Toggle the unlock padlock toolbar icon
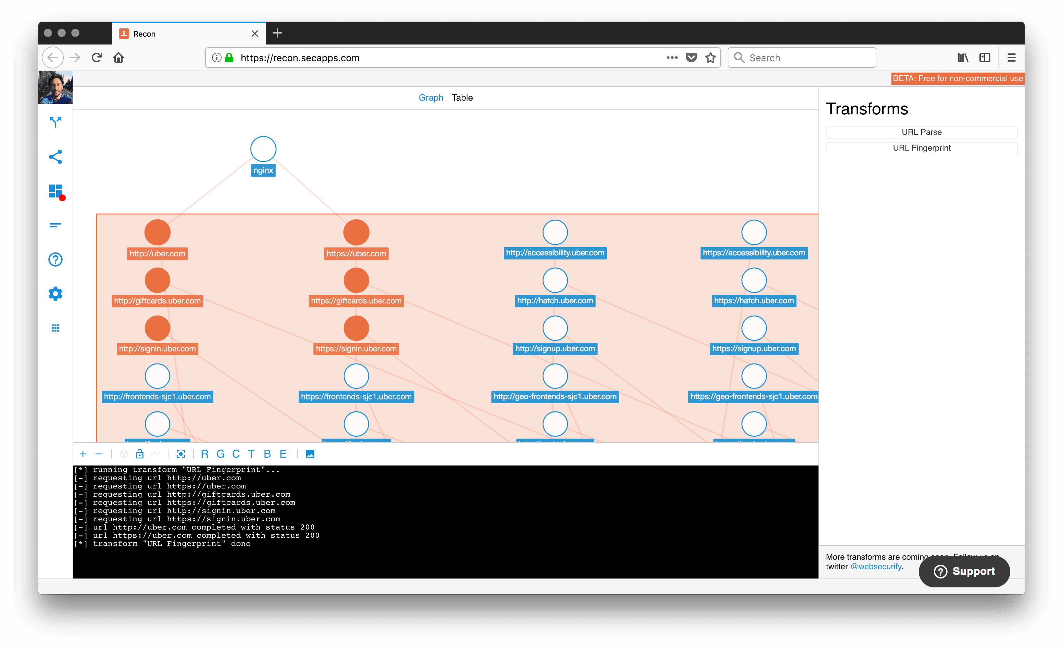This screenshot has width=1063, height=649. (x=139, y=454)
